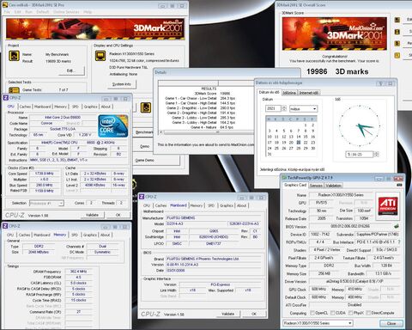
Task: Open the Caches tab in the top CPU-Z window
Action: (x=25, y=107)
